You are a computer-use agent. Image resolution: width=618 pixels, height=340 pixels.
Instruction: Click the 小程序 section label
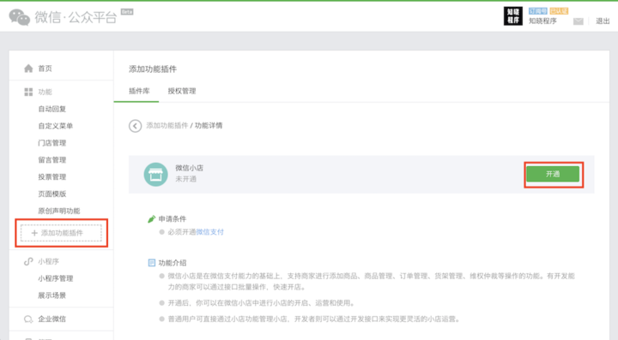48,261
